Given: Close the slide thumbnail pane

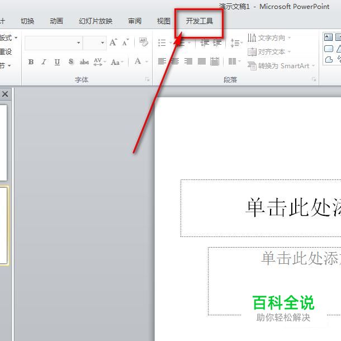Looking at the screenshot, I should coord(5,94).
